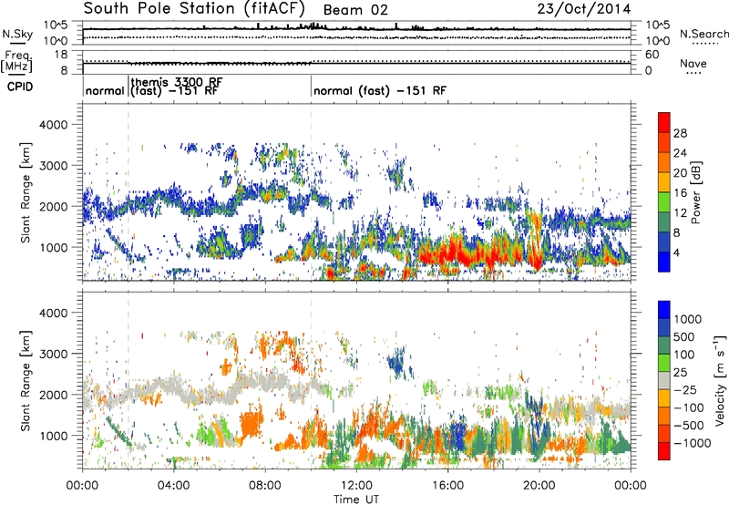
Task: Select the 'Time UT' axis title
Action: 356,499
